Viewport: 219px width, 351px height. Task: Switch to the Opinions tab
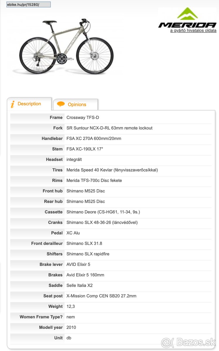pyautogui.click(x=77, y=104)
